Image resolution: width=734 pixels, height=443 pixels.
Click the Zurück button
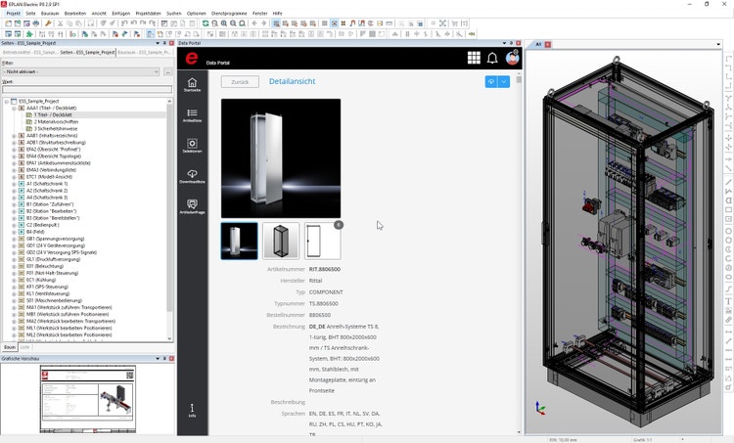coord(240,82)
